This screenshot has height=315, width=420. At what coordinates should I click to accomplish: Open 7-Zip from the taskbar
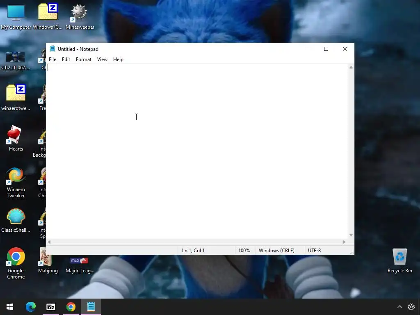(x=50, y=307)
